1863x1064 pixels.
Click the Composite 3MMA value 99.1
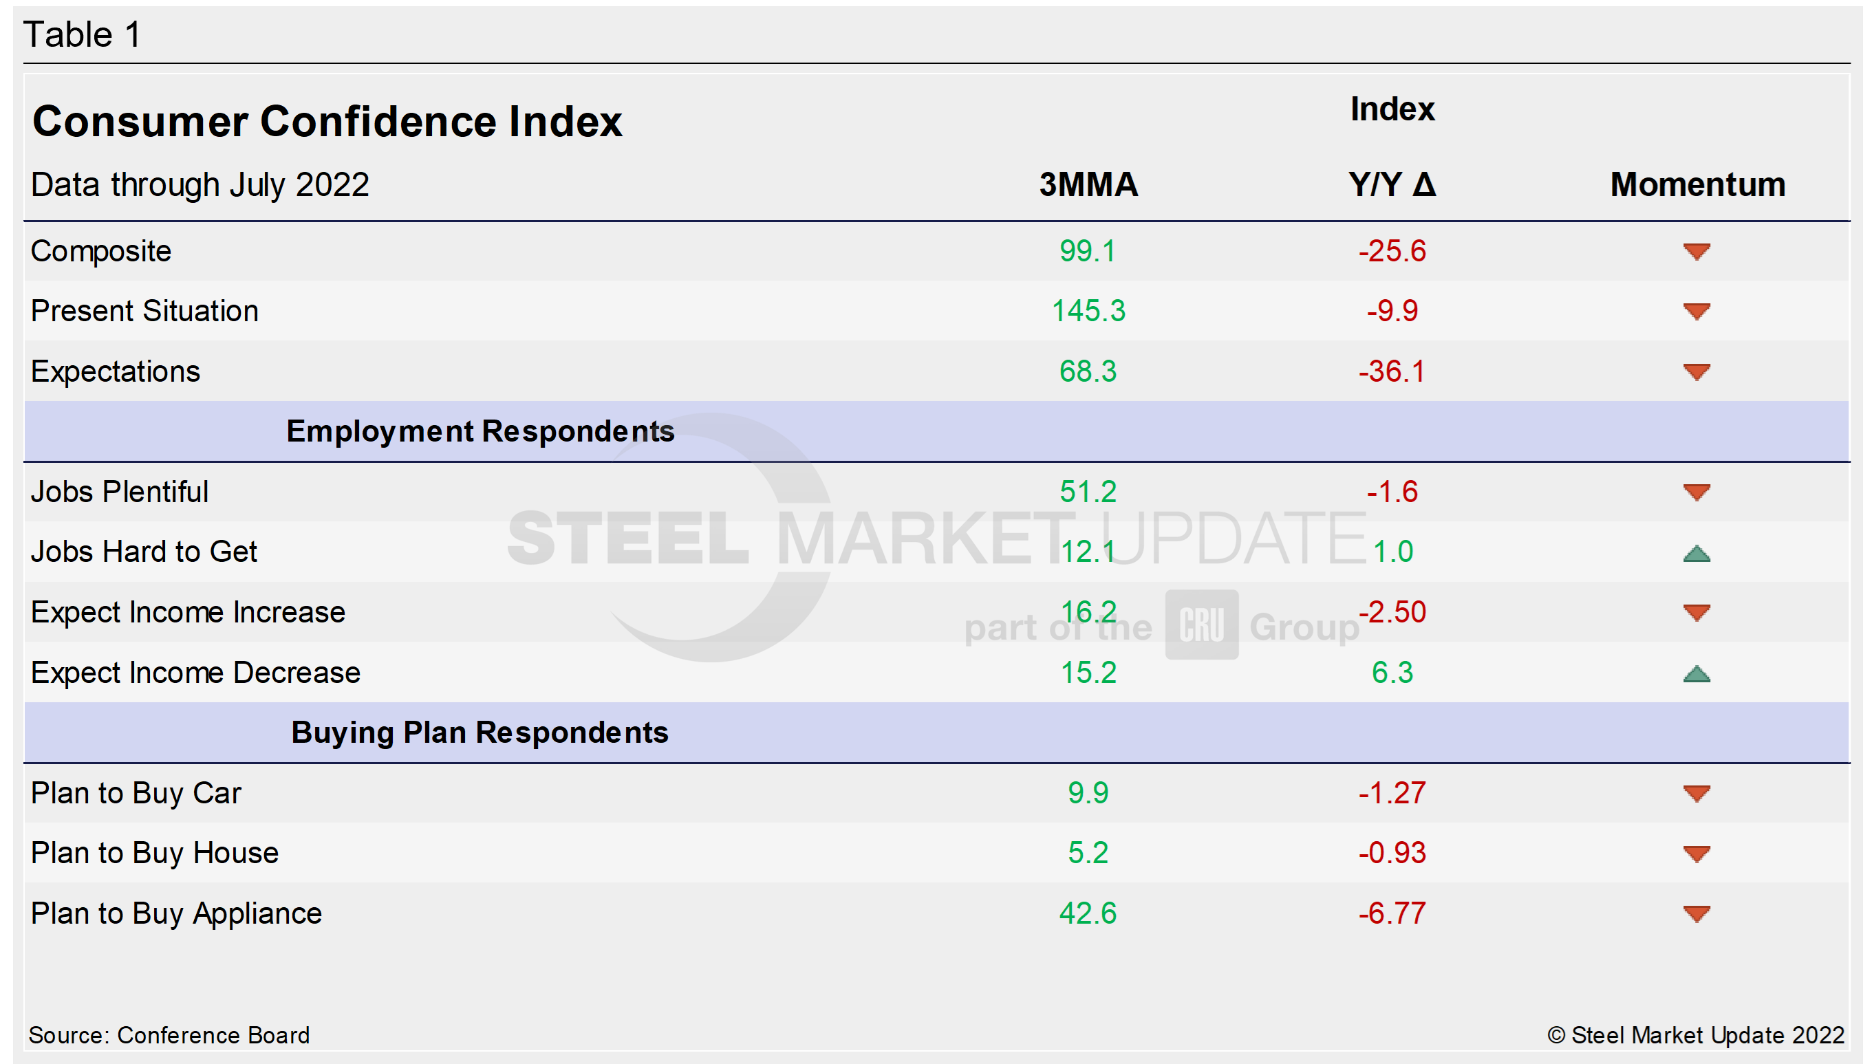tap(1088, 252)
